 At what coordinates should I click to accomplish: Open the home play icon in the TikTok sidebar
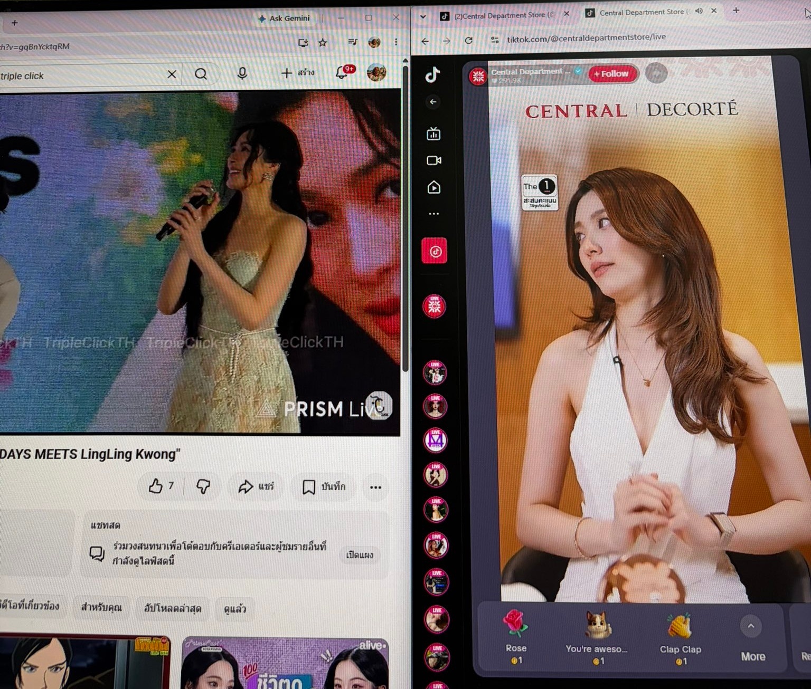[x=434, y=187]
